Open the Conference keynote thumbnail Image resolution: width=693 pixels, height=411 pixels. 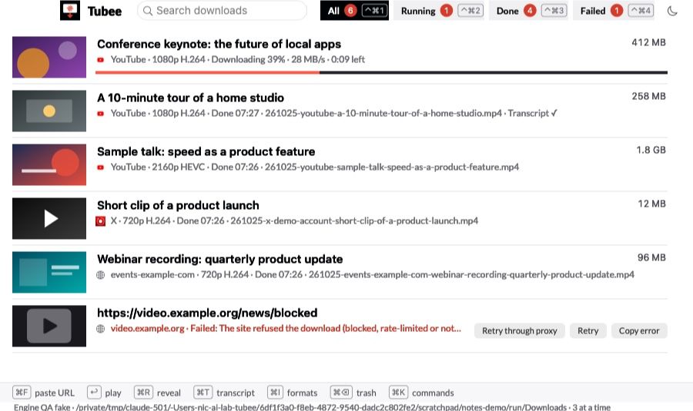(x=49, y=57)
